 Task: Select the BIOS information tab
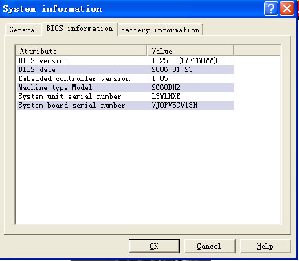tap(80, 29)
